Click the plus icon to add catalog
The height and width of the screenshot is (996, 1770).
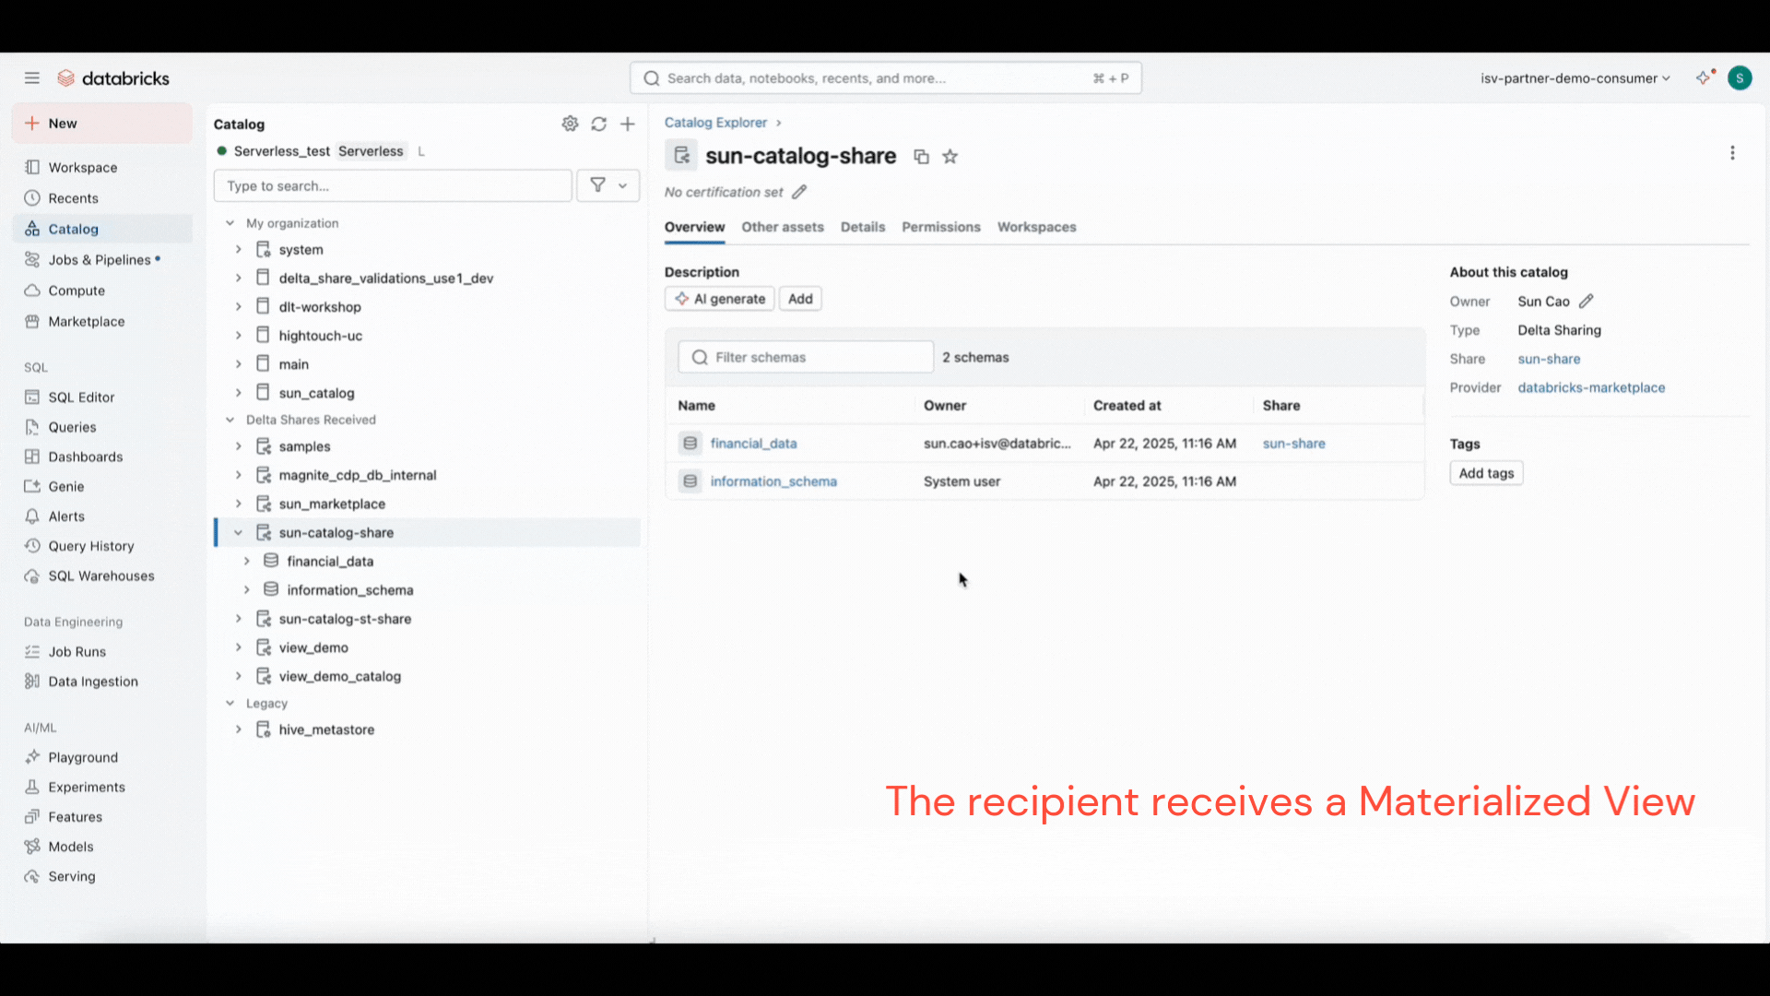(x=628, y=124)
